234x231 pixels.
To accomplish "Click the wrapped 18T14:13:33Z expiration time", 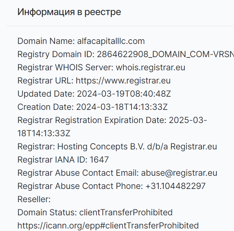I will (x=44, y=133).
